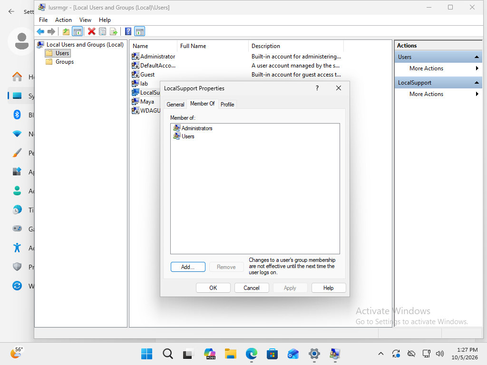Switch to the Profile tab
This screenshot has height=365, width=487.
(227, 105)
